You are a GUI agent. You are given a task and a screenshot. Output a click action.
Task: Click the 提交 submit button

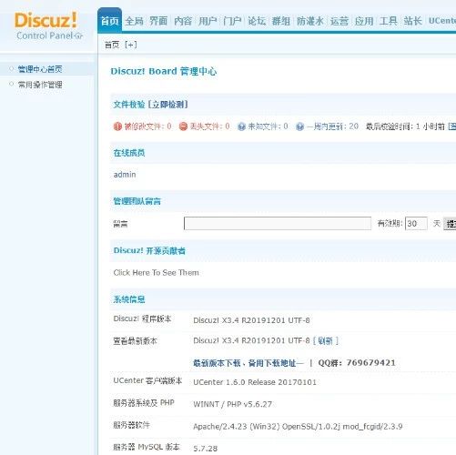[x=450, y=224]
